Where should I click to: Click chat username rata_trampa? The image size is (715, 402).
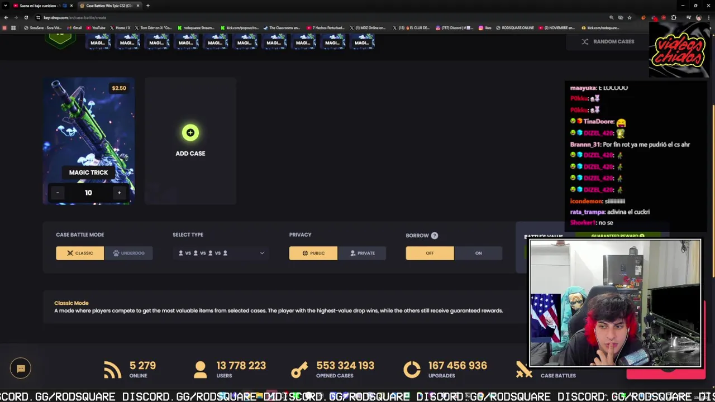coord(588,212)
